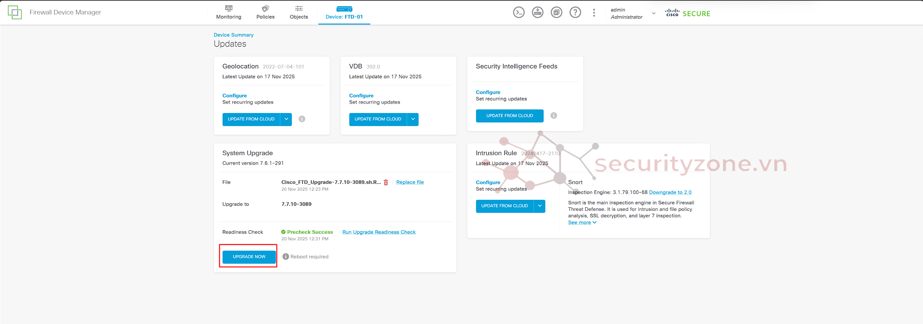
Task: Click Run Upgrade Readiness Check link
Action: tap(379, 232)
